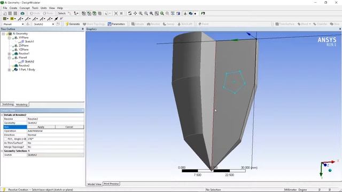Image resolution: width=342 pixels, height=192 pixels.
Task: Select the Model View tab
Action: pyautogui.click(x=95, y=184)
